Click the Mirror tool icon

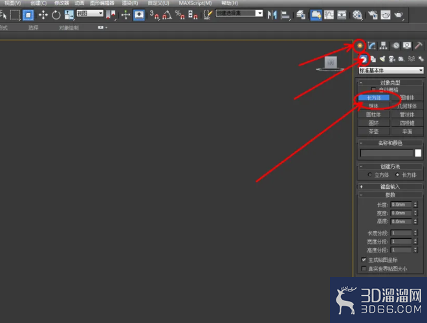pyautogui.click(x=272, y=15)
